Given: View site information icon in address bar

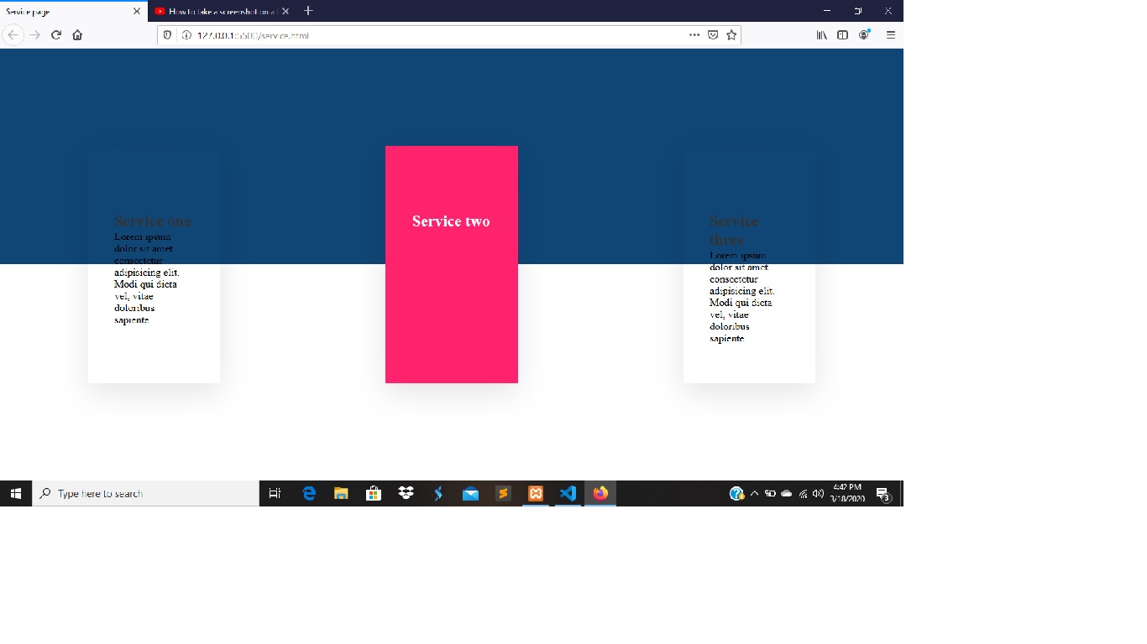Looking at the screenshot, I should click(185, 35).
